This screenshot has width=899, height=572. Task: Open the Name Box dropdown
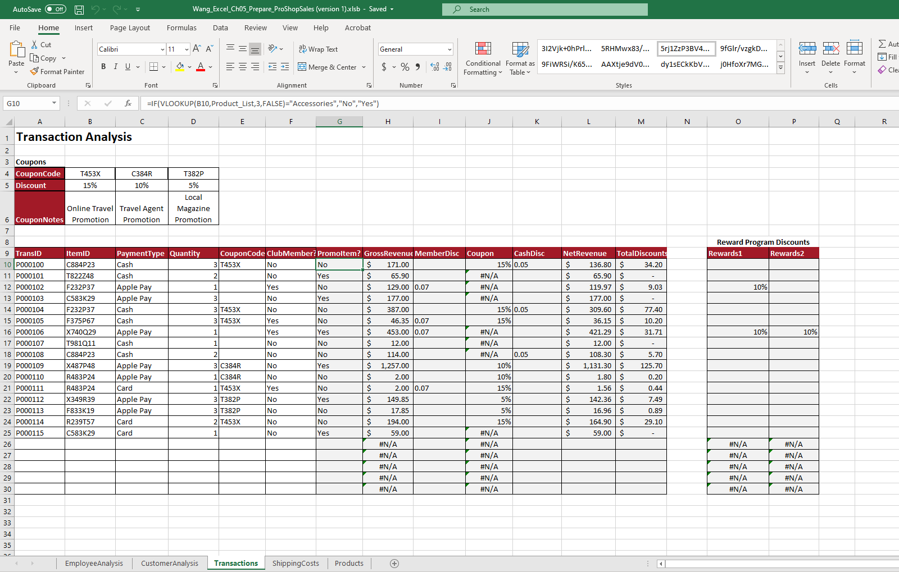(x=54, y=103)
